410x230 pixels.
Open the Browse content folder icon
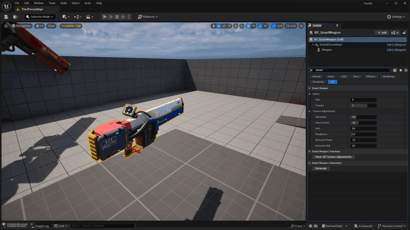pyautogui.click(x=15, y=17)
